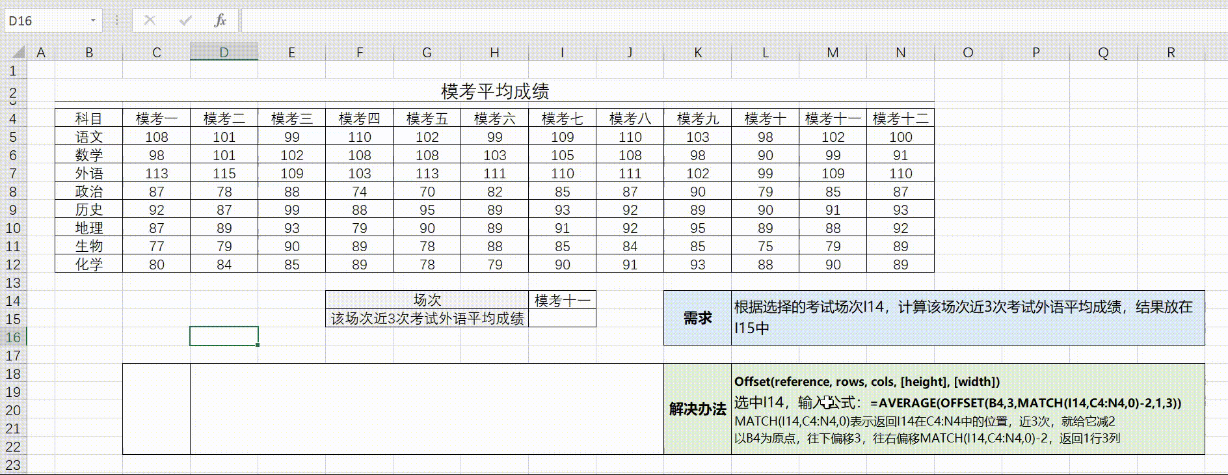Click the 语文 subject cell
This screenshot has height=475, width=1228.
[x=89, y=137]
